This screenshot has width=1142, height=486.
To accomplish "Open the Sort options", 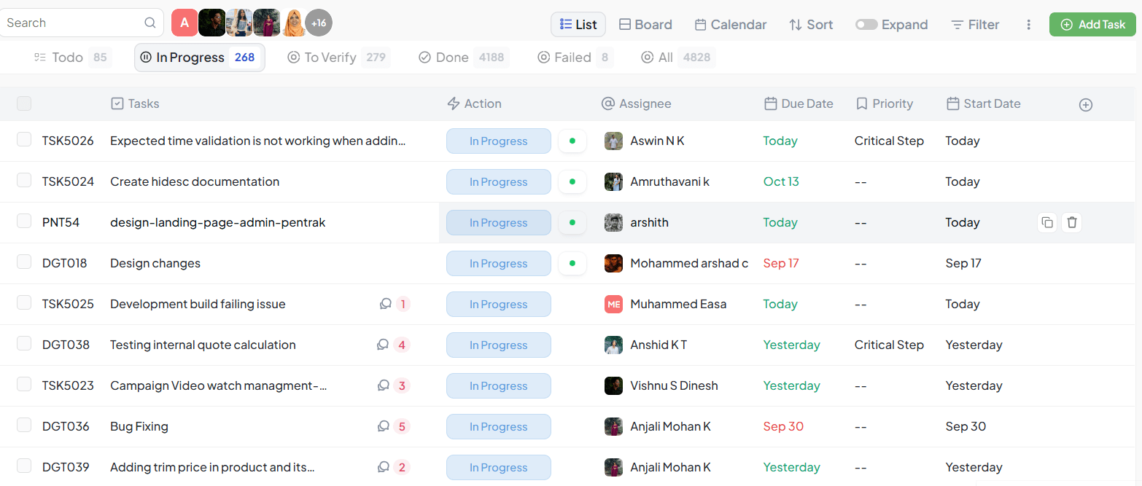I will click(811, 25).
